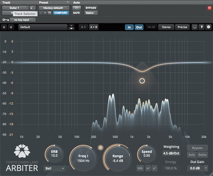
Task: Open Default preset name field
Action: (43, 27)
